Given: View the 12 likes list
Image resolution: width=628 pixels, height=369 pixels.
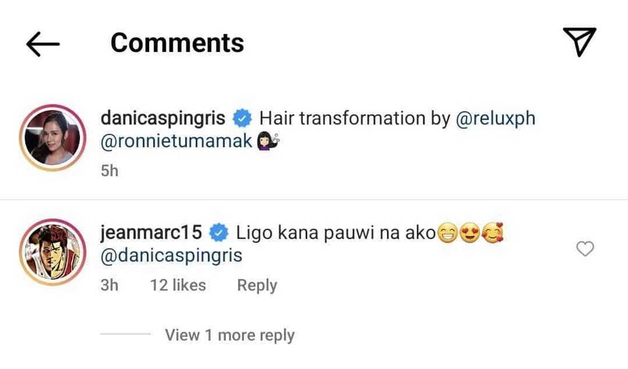Looking at the screenshot, I should [178, 285].
